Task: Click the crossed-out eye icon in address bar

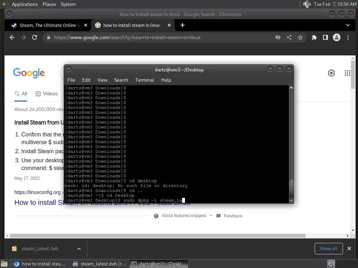Action: click(x=278, y=37)
